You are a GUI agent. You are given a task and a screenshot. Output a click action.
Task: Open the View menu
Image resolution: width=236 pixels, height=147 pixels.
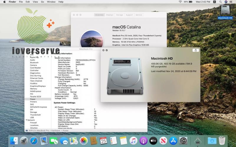[x=35, y=2]
